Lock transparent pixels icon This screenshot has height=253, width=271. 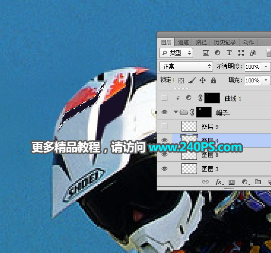(x=181, y=80)
